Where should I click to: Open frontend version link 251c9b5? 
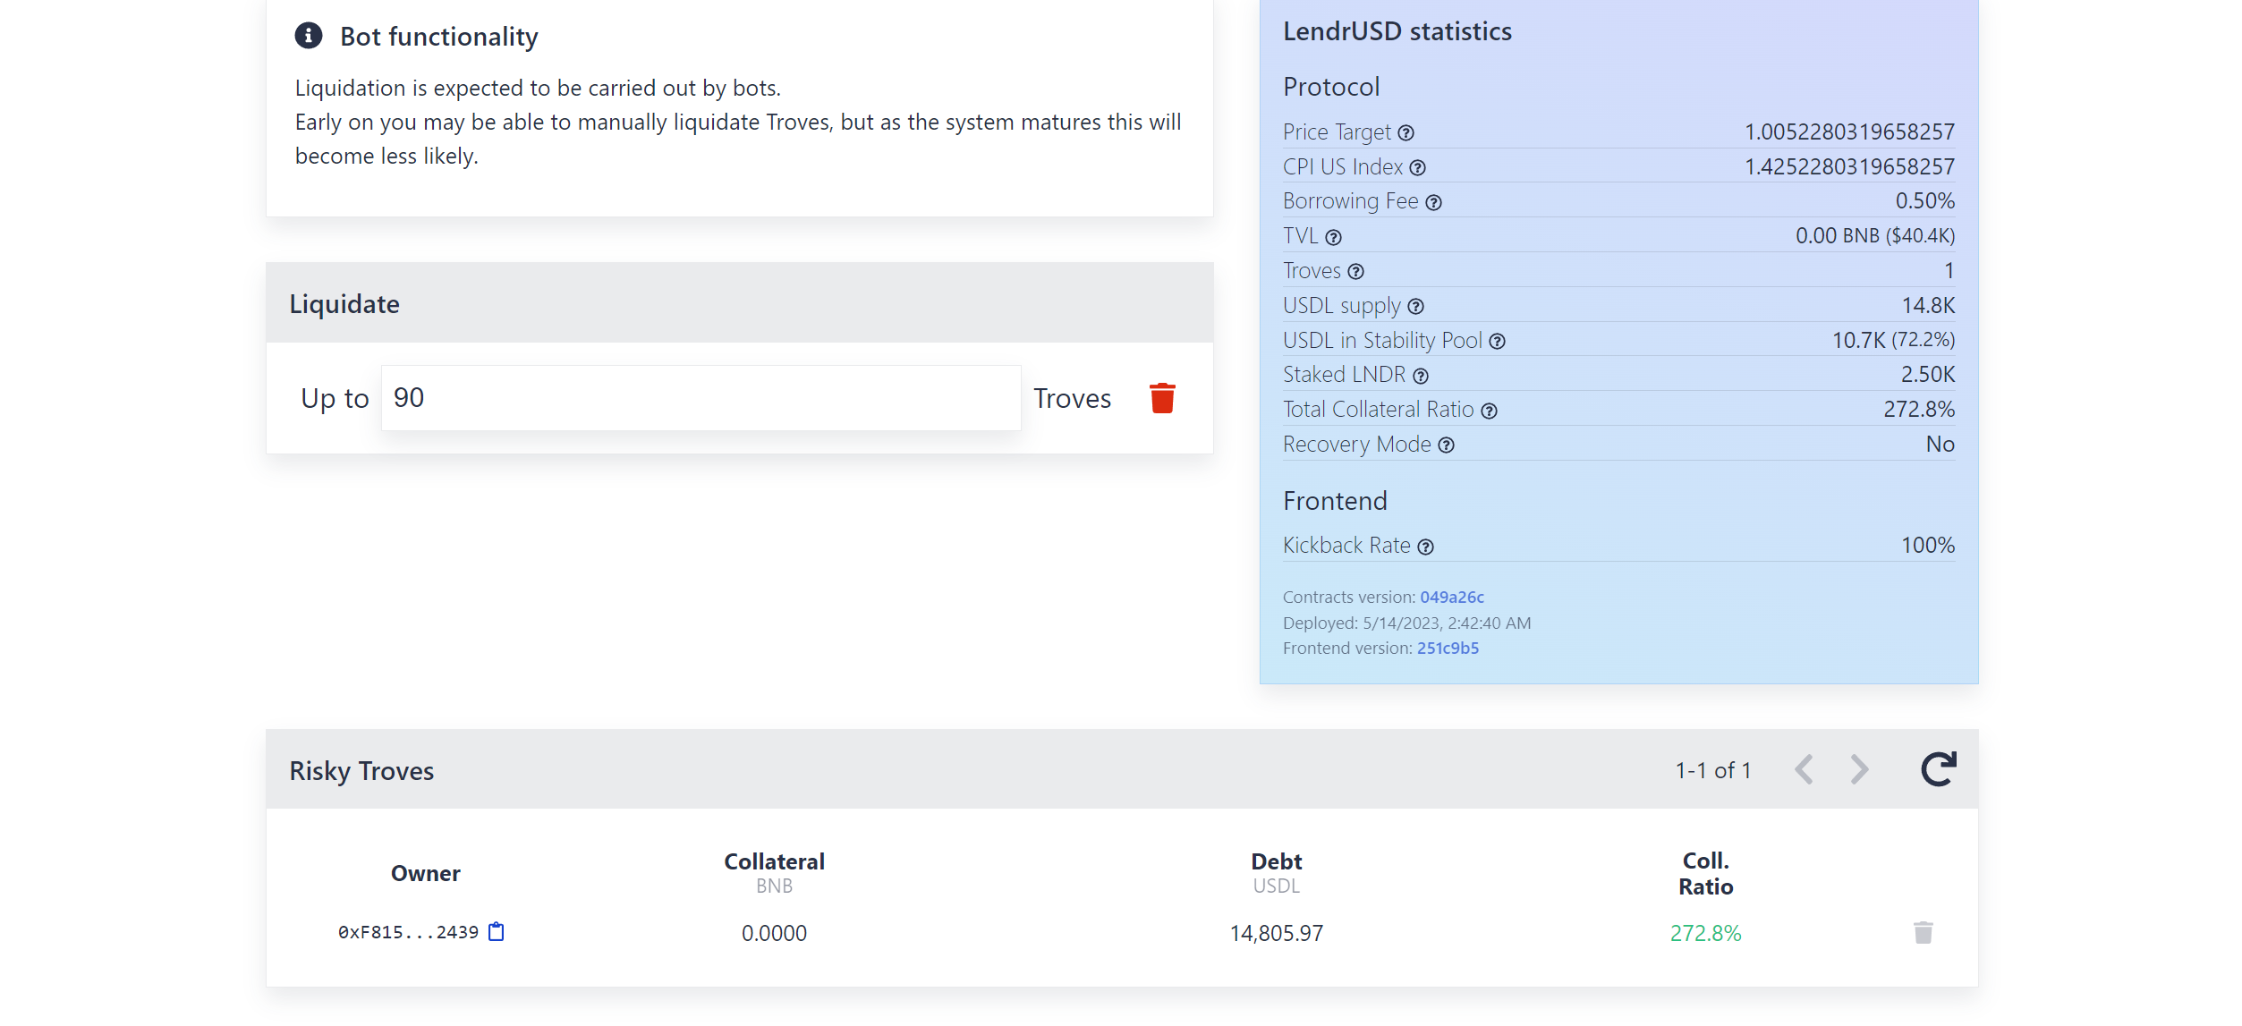point(1448,649)
